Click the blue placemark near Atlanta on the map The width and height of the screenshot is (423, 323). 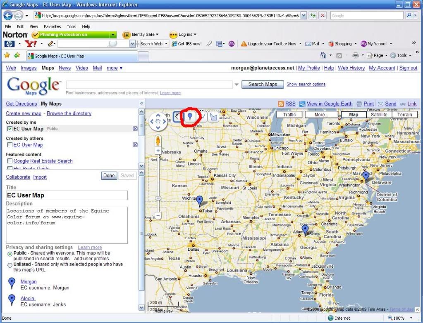click(305, 231)
